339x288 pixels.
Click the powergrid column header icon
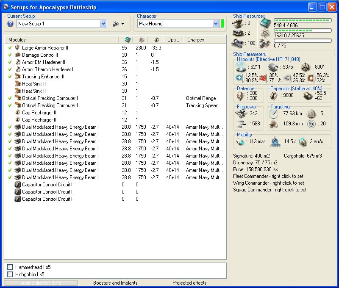142,40
